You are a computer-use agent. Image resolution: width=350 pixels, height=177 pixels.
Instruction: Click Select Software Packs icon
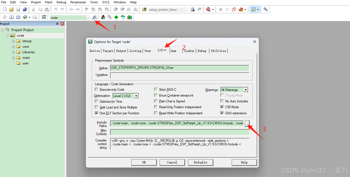click(123, 17)
